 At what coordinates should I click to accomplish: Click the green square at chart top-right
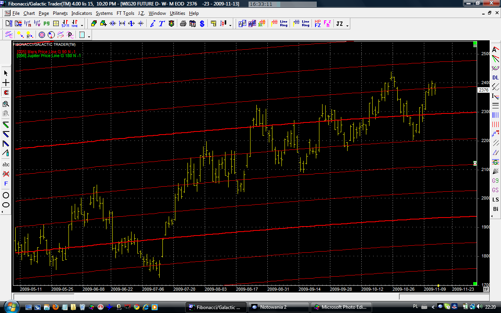(x=475, y=43)
